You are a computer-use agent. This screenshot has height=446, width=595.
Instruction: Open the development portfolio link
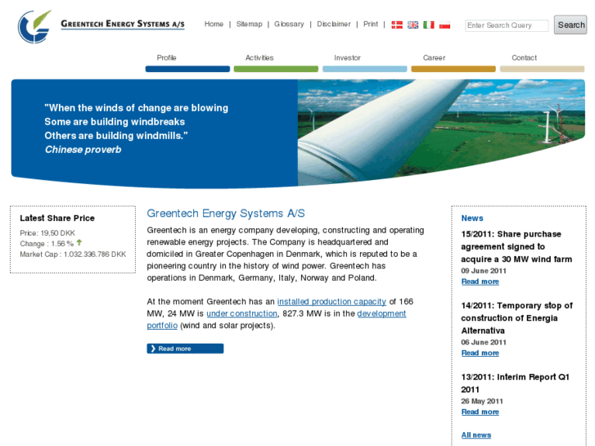(x=381, y=313)
